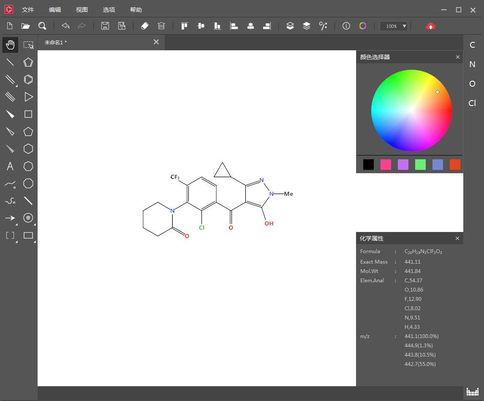Toggle the color picker ring icon

click(x=362, y=26)
